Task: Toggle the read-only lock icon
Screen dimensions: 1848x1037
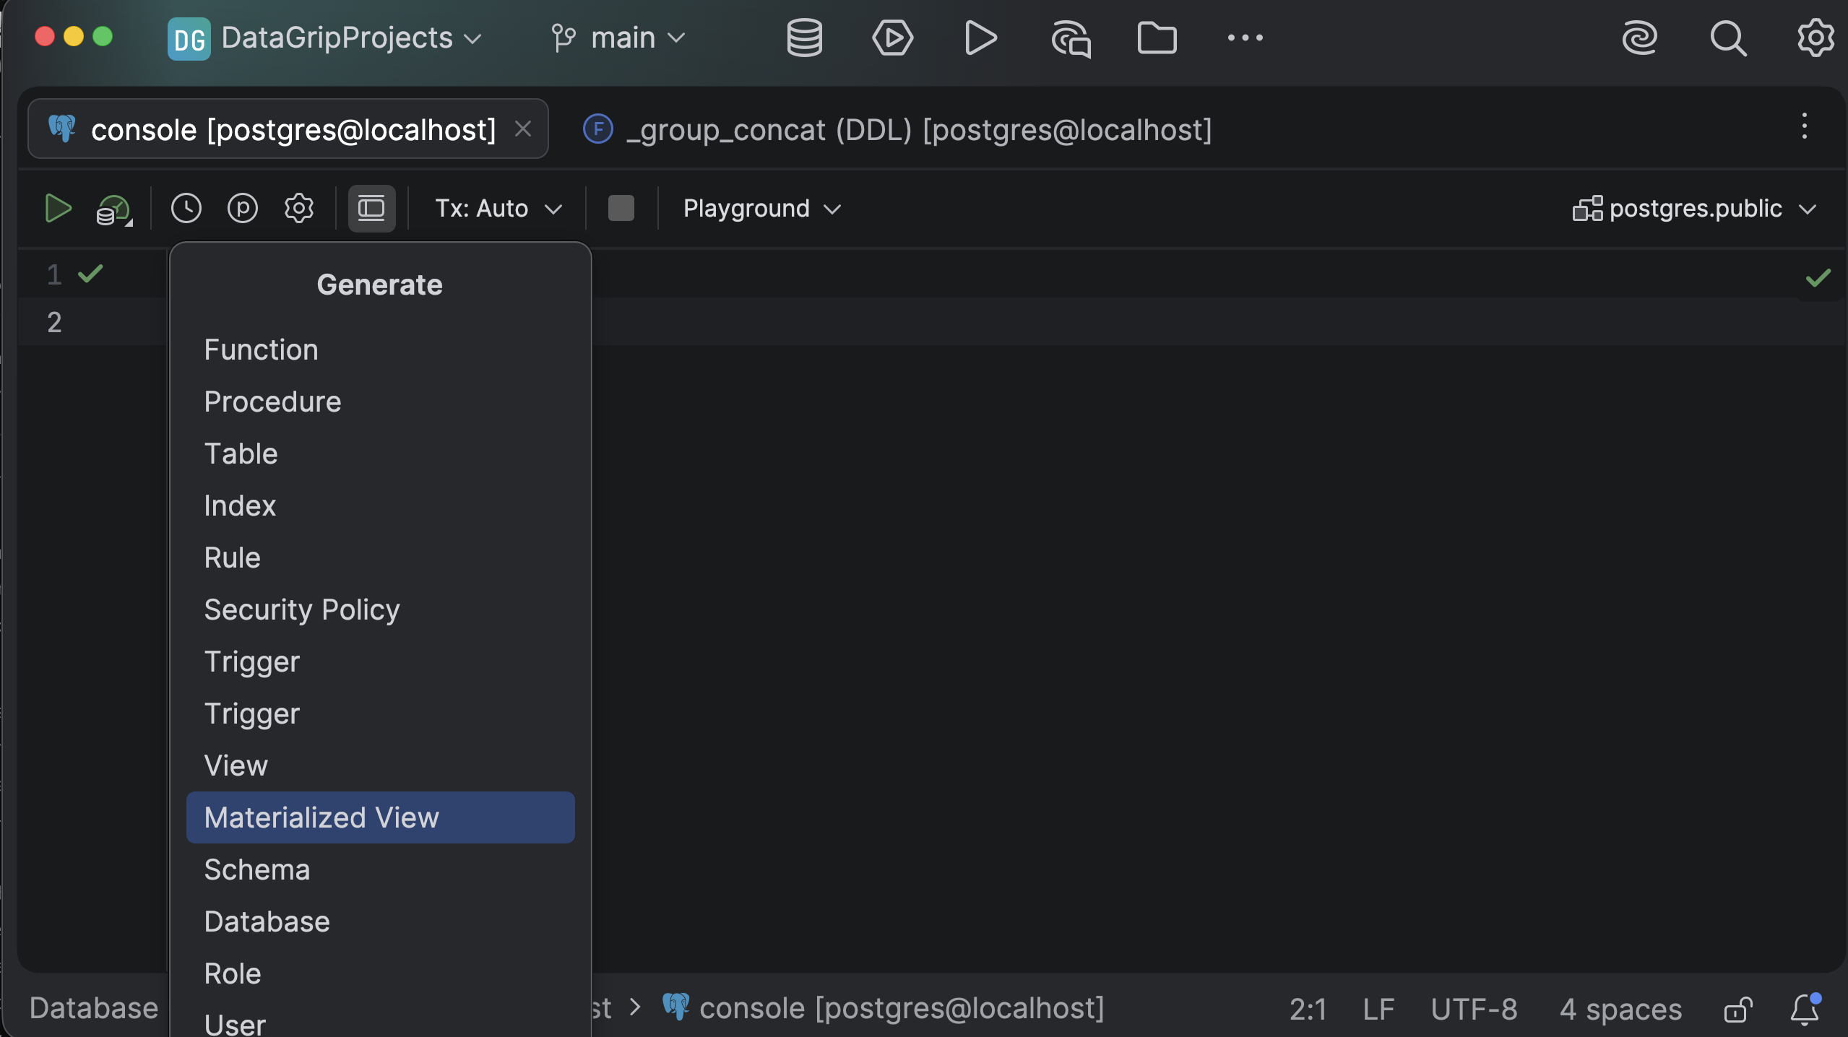Action: 1737,1009
